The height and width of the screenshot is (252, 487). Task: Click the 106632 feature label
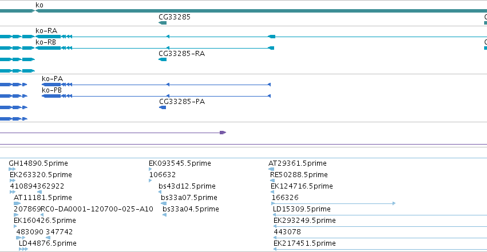163,175
